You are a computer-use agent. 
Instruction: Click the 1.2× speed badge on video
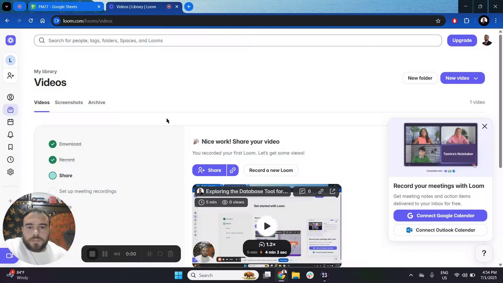(267, 244)
